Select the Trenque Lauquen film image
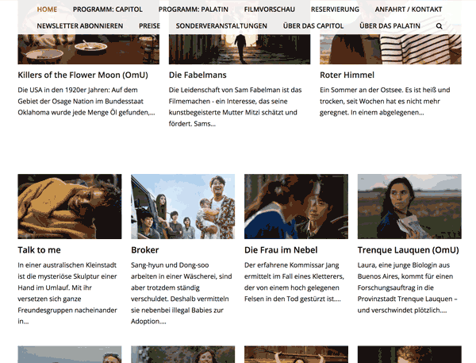 (409, 207)
